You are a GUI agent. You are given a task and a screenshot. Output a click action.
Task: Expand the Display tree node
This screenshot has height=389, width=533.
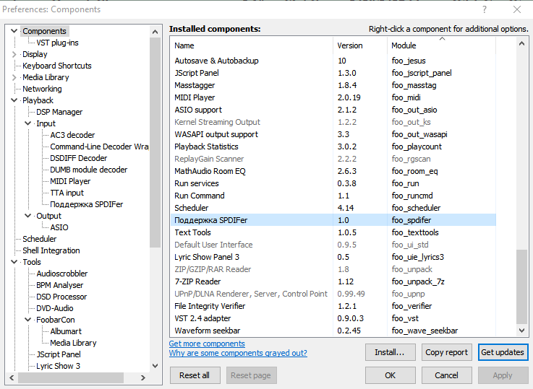[14, 54]
